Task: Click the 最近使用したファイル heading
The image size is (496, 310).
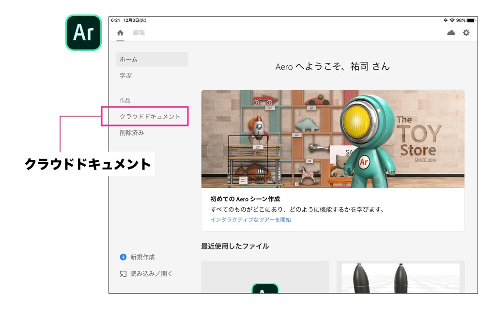Action: click(235, 246)
